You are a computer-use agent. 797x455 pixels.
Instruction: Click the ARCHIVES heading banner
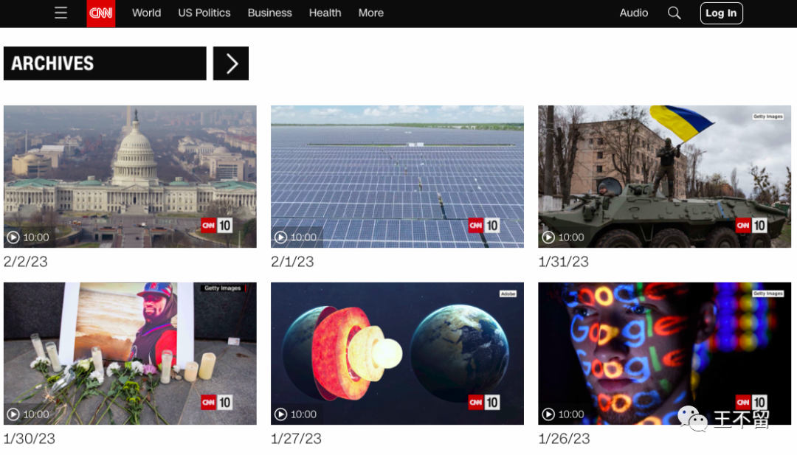[x=106, y=63]
